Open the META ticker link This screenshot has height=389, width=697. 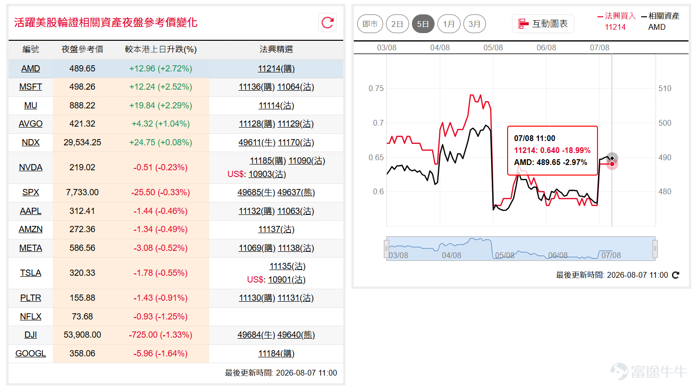(31, 248)
